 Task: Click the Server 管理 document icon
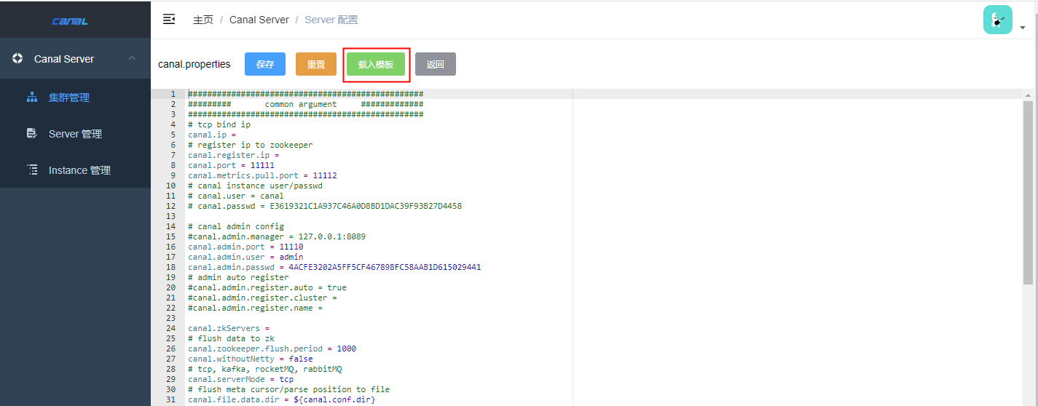coord(31,133)
